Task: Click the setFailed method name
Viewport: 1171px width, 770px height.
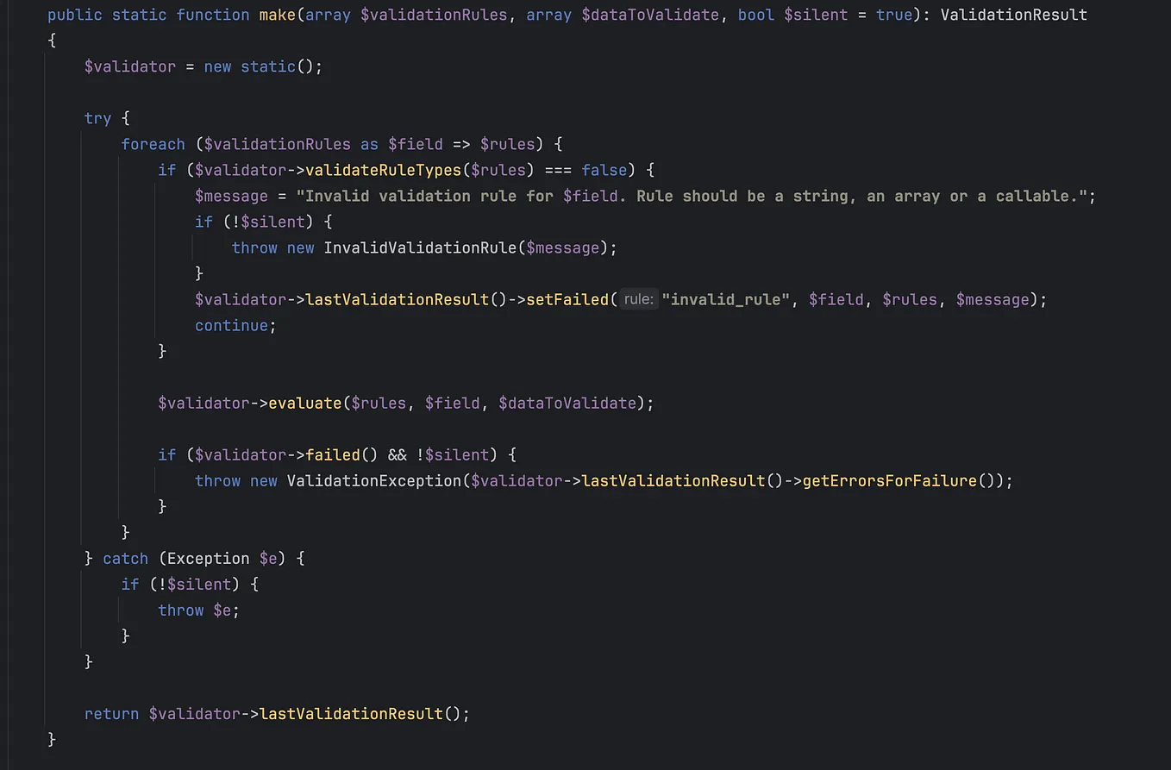Action: [568, 299]
